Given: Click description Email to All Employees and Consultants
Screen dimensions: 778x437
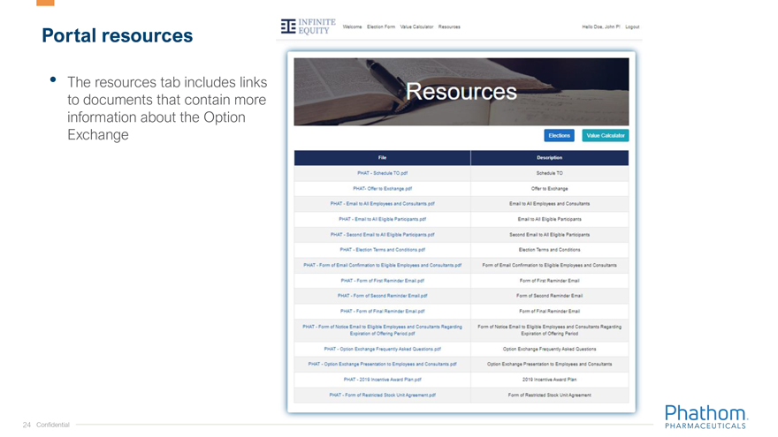Looking at the screenshot, I should pyautogui.click(x=549, y=204).
